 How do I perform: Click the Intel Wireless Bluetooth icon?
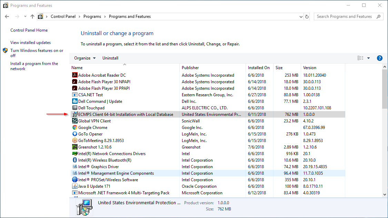coord(75,160)
